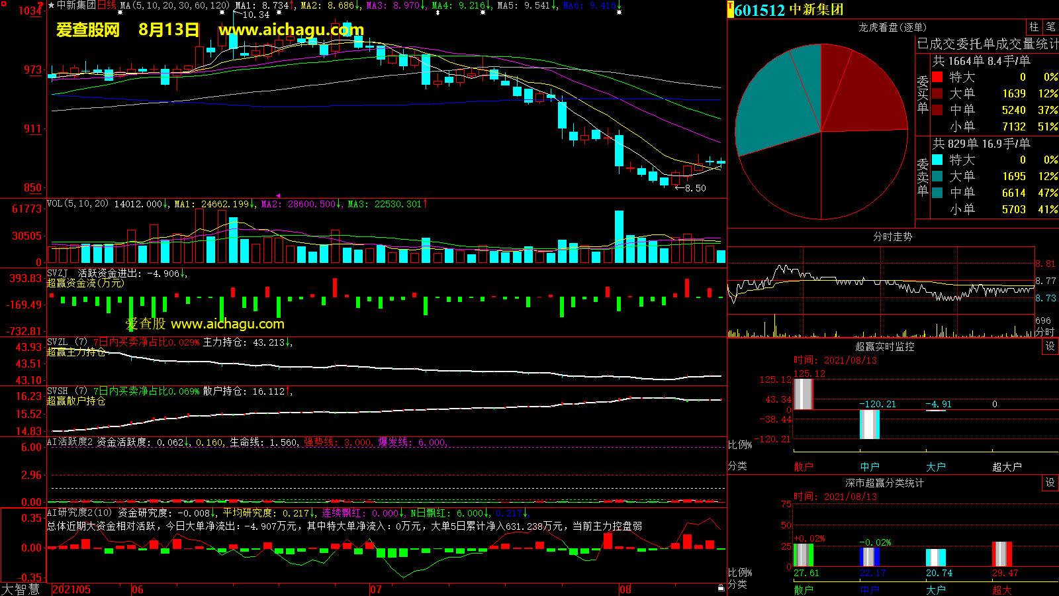This screenshot has width=1059, height=596.
Task: Toggle 笔 tick mode in 龙虎看盘
Action: (x=1050, y=27)
